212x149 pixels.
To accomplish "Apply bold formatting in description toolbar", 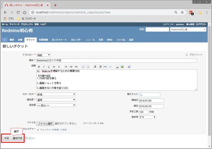I will pyautogui.click(x=39, y=67).
